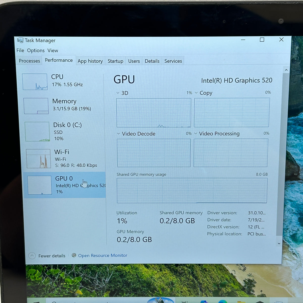303x303 pixels.
Task: Switch to the Performance tab
Action: (59, 60)
